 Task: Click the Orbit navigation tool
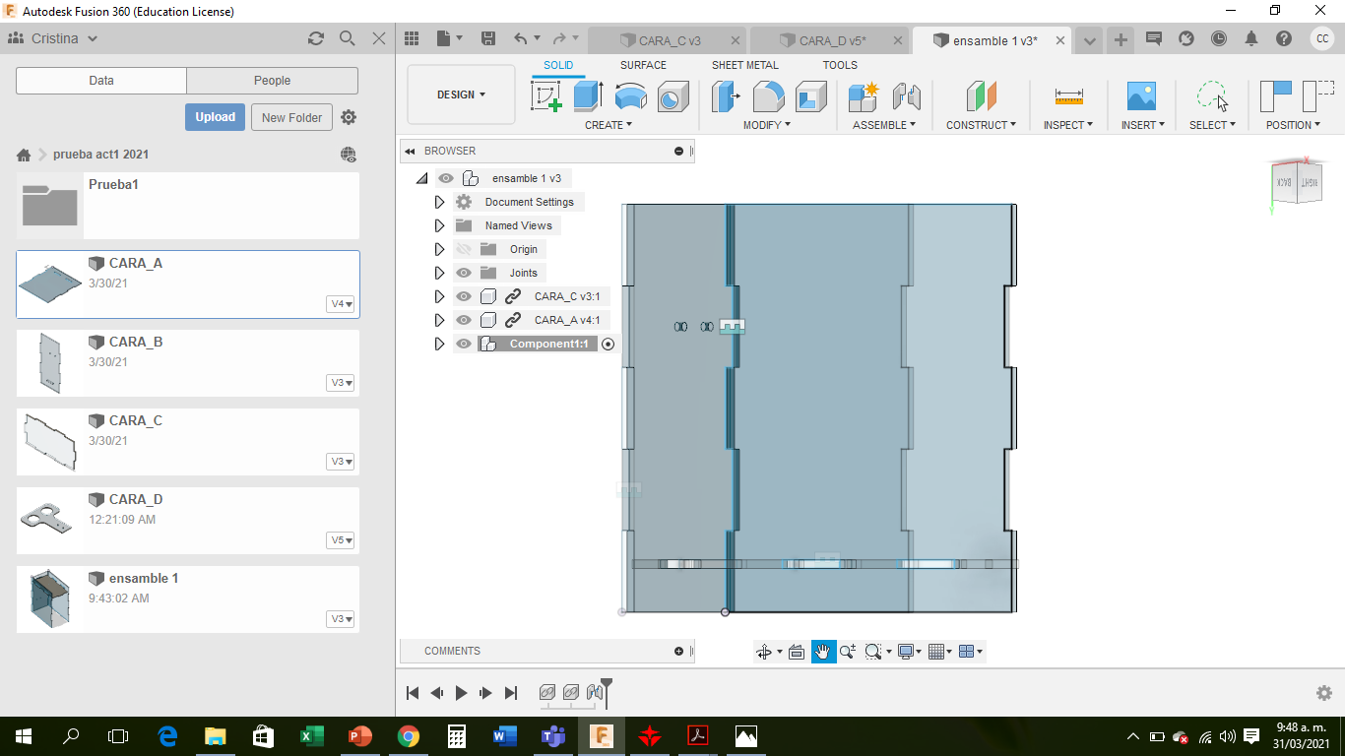[x=763, y=651]
